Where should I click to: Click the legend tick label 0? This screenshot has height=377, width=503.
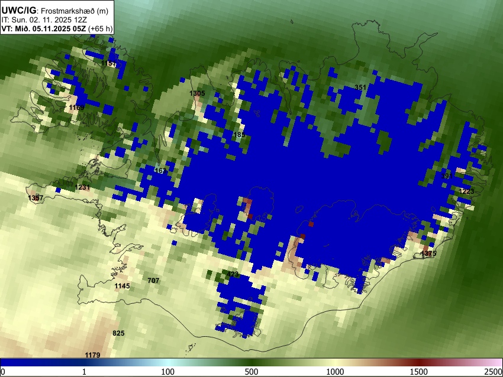[x=3, y=372]
